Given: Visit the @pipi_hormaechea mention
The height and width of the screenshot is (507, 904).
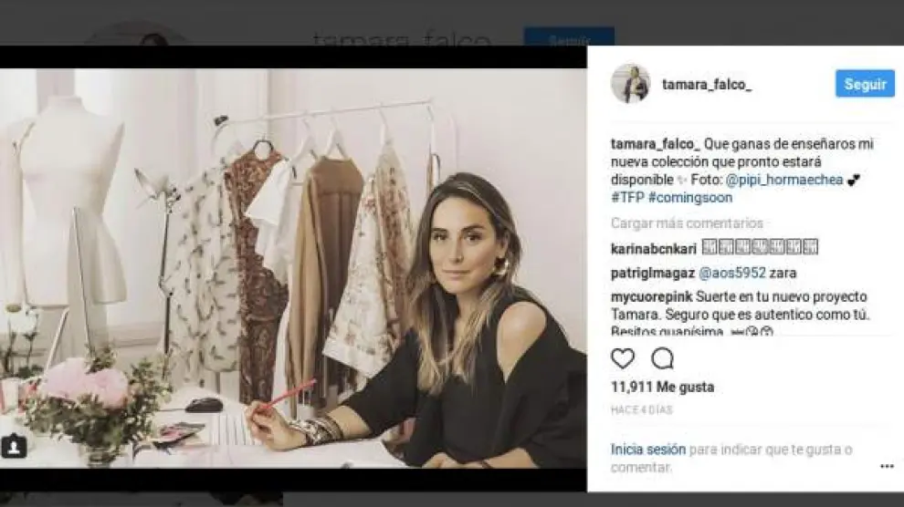Looking at the screenshot, I should click(784, 180).
